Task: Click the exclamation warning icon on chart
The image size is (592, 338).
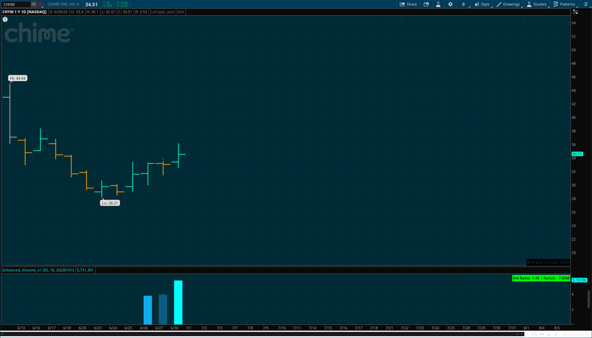Action: (5, 20)
